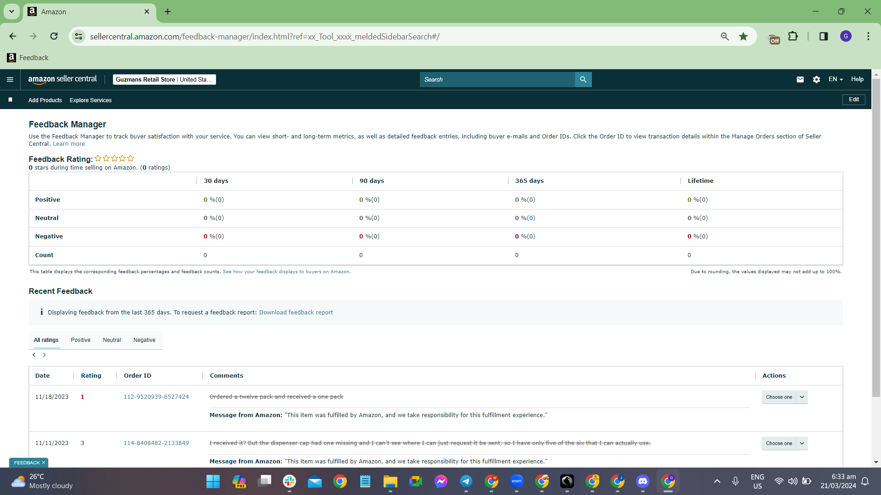This screenshot has width=881, height=495.
Task: Open Chrome's three-dot menu
Action: pyautogui.click(x=868, y=36)
